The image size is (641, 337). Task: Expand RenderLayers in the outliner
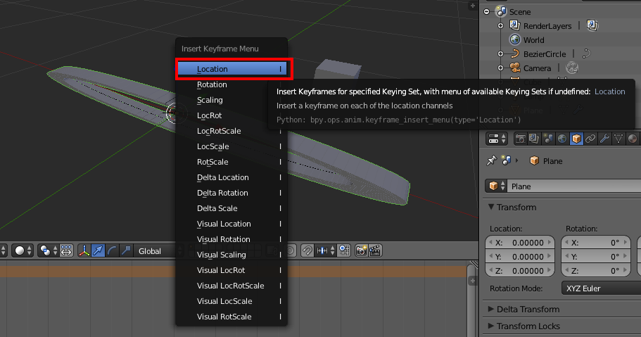(x=500, y=26)
